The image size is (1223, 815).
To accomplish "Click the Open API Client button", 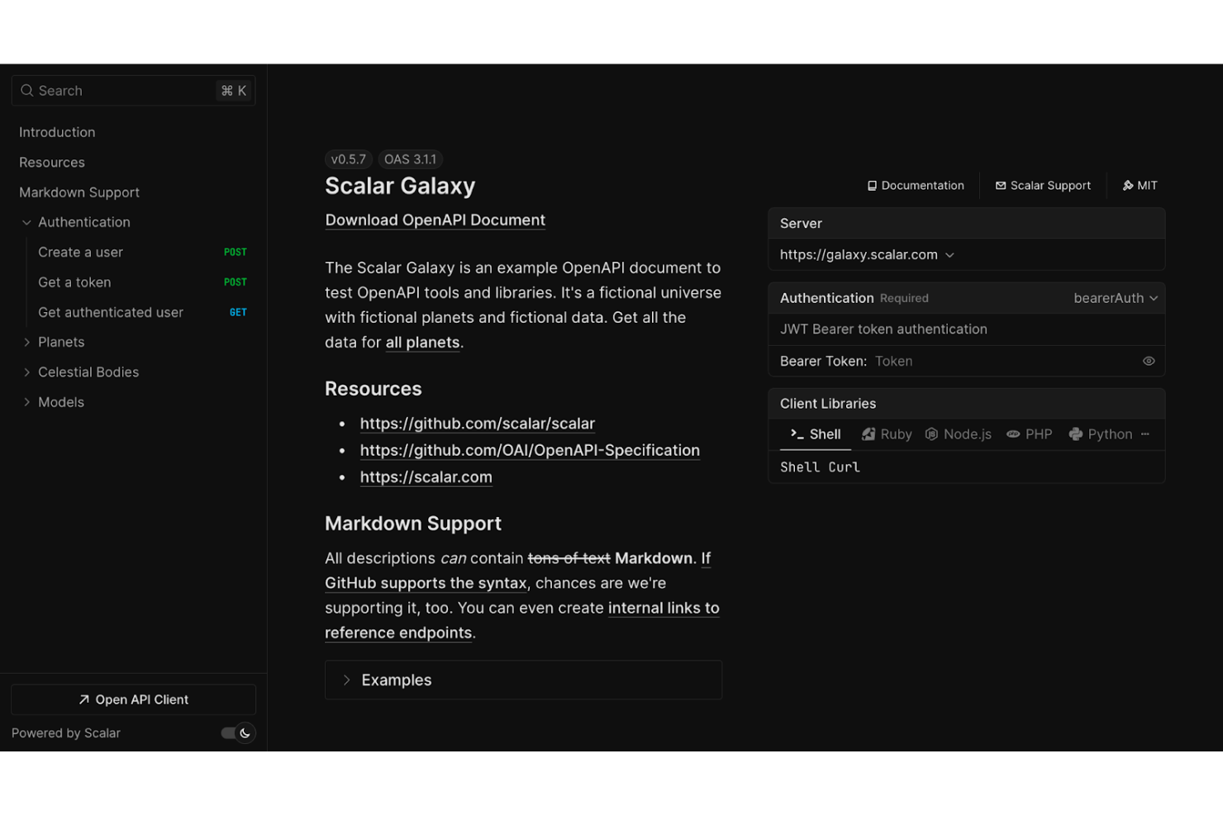I will coord(133,699).
